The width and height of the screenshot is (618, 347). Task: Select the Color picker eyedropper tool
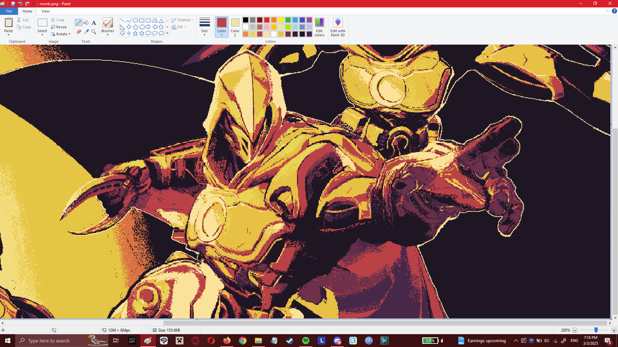click(86, 32)
